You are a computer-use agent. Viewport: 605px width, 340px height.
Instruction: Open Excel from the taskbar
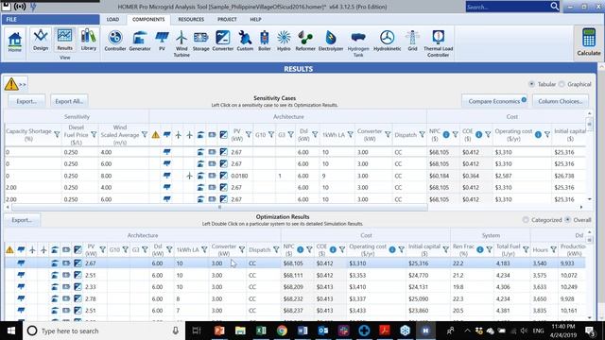261,331
